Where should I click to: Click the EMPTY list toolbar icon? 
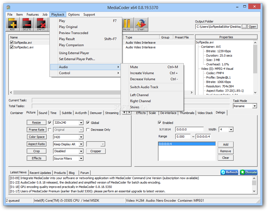(41, 24)
